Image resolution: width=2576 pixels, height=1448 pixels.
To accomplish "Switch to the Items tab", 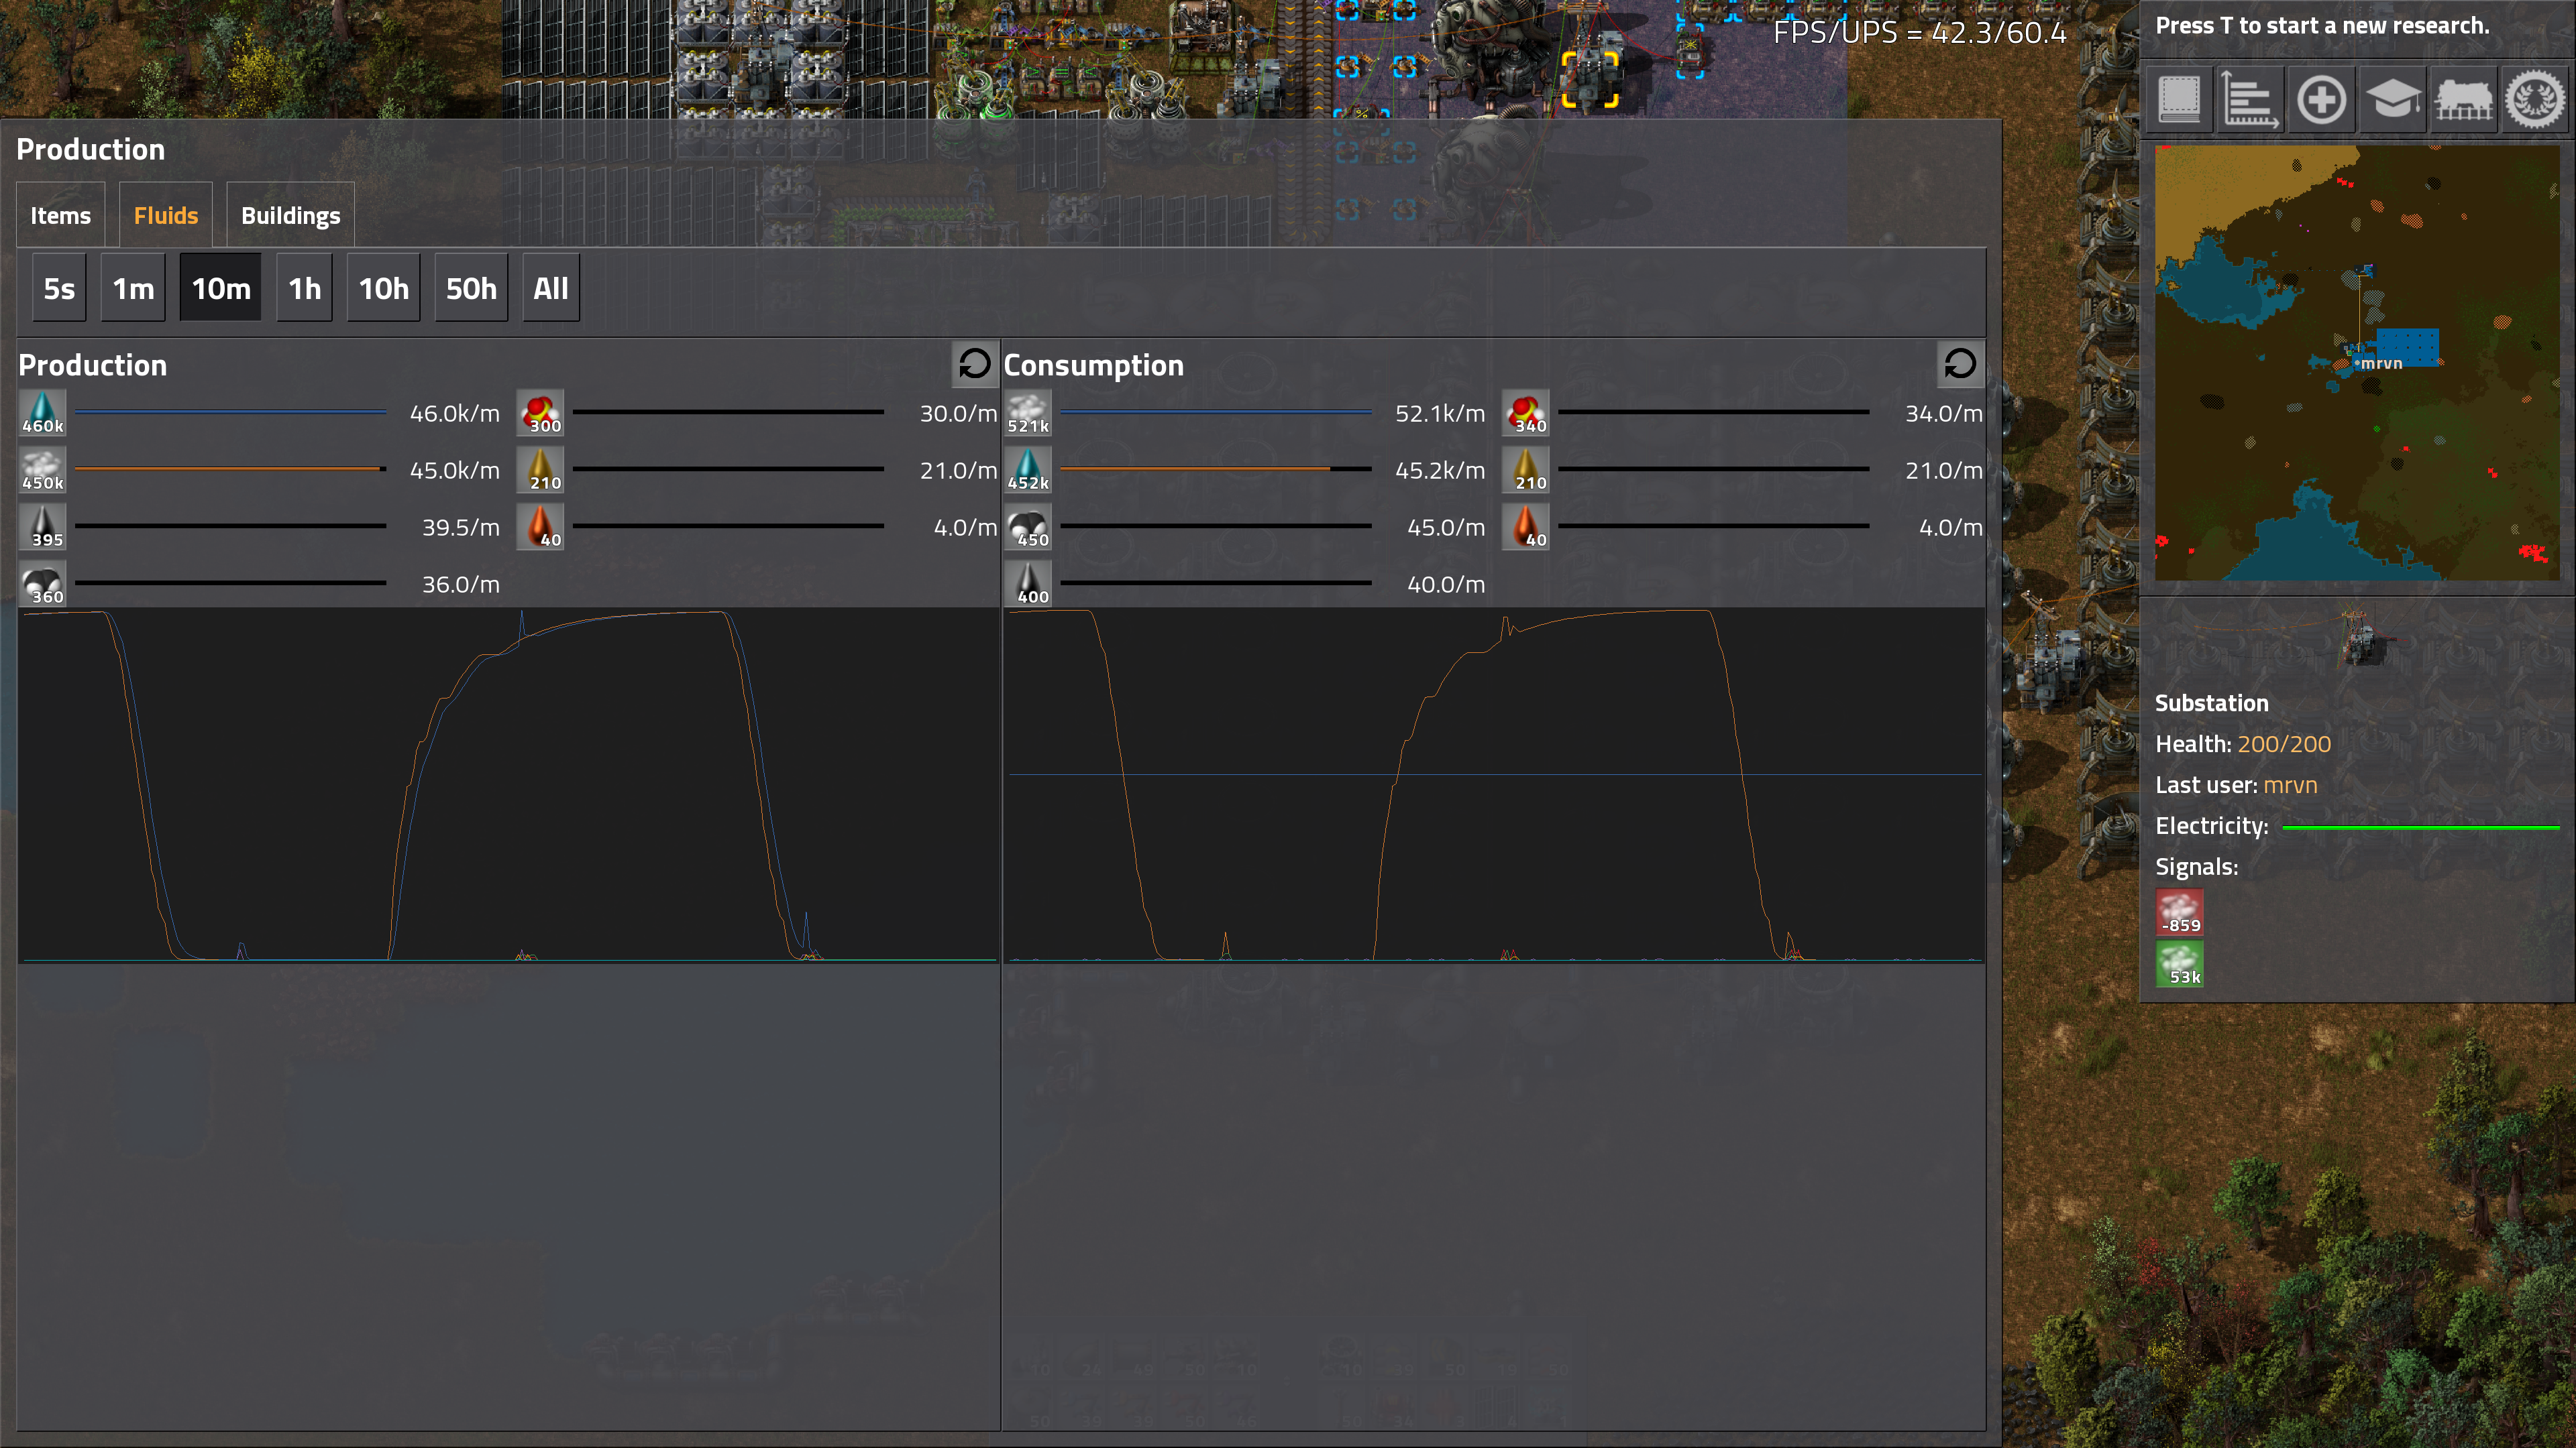I will click(x=60, y=215).
